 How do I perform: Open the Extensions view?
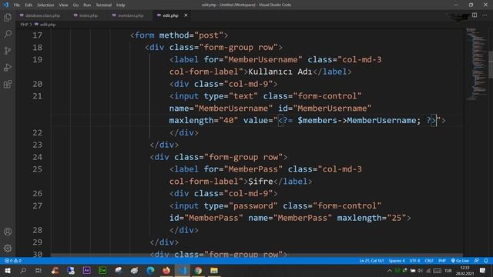click(8, 84)
